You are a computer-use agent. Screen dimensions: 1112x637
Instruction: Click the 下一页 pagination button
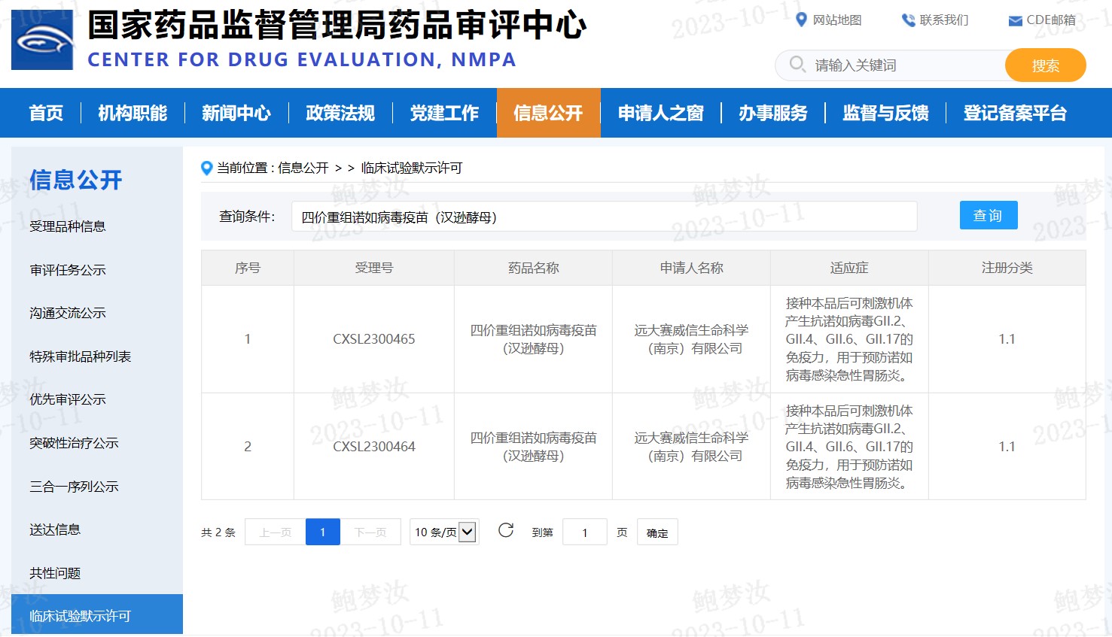coord(370,532)
